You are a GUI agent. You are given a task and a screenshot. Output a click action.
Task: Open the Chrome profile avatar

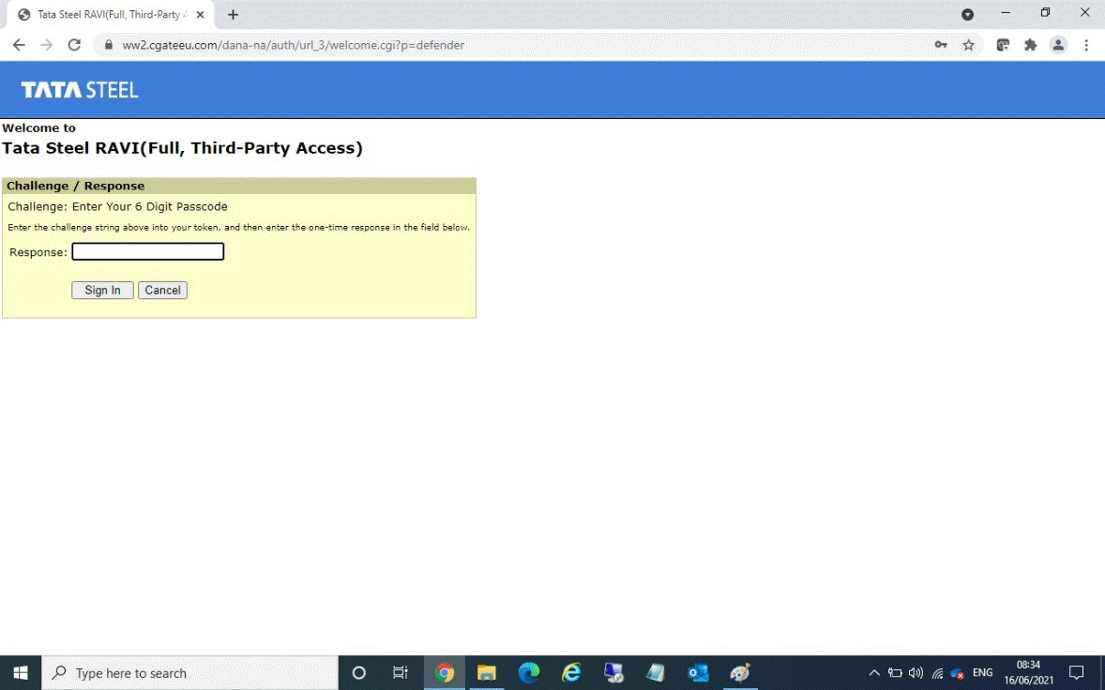[x=1058, y=45]
